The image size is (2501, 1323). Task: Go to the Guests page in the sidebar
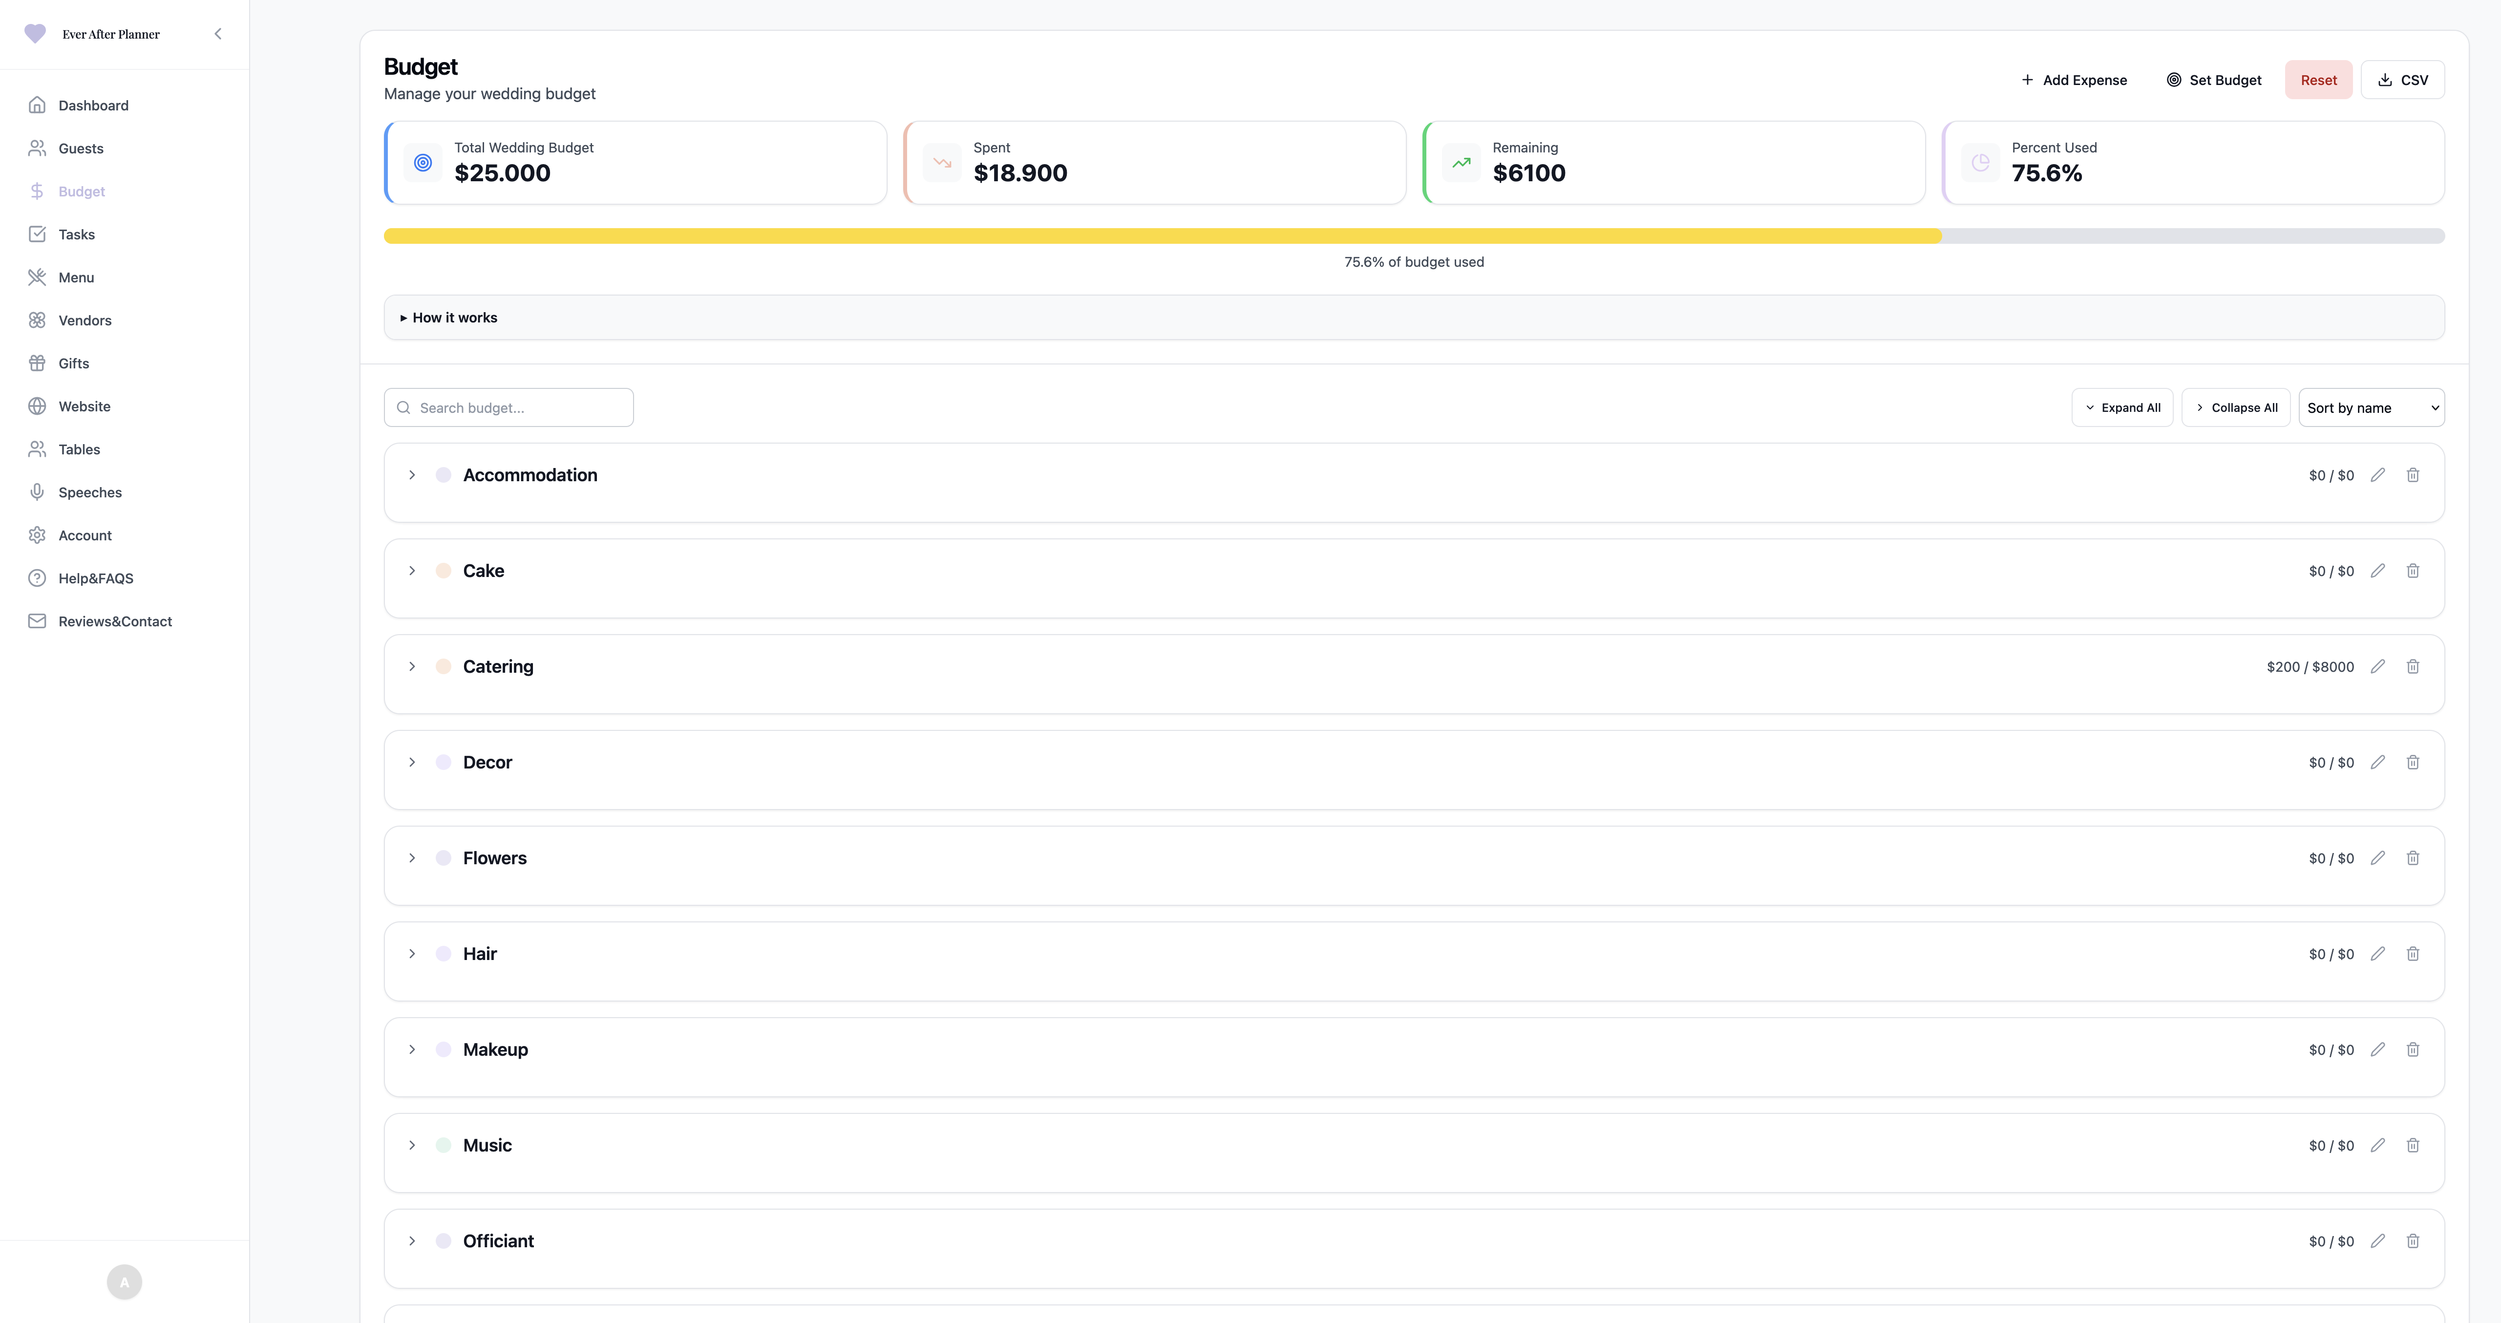[x=81, y=149]
